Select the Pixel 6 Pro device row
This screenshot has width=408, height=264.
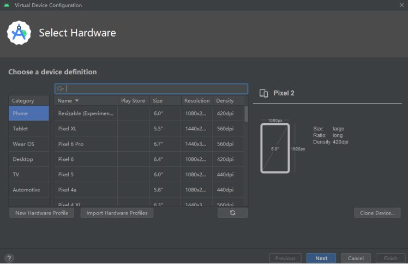tap(149, 144)
